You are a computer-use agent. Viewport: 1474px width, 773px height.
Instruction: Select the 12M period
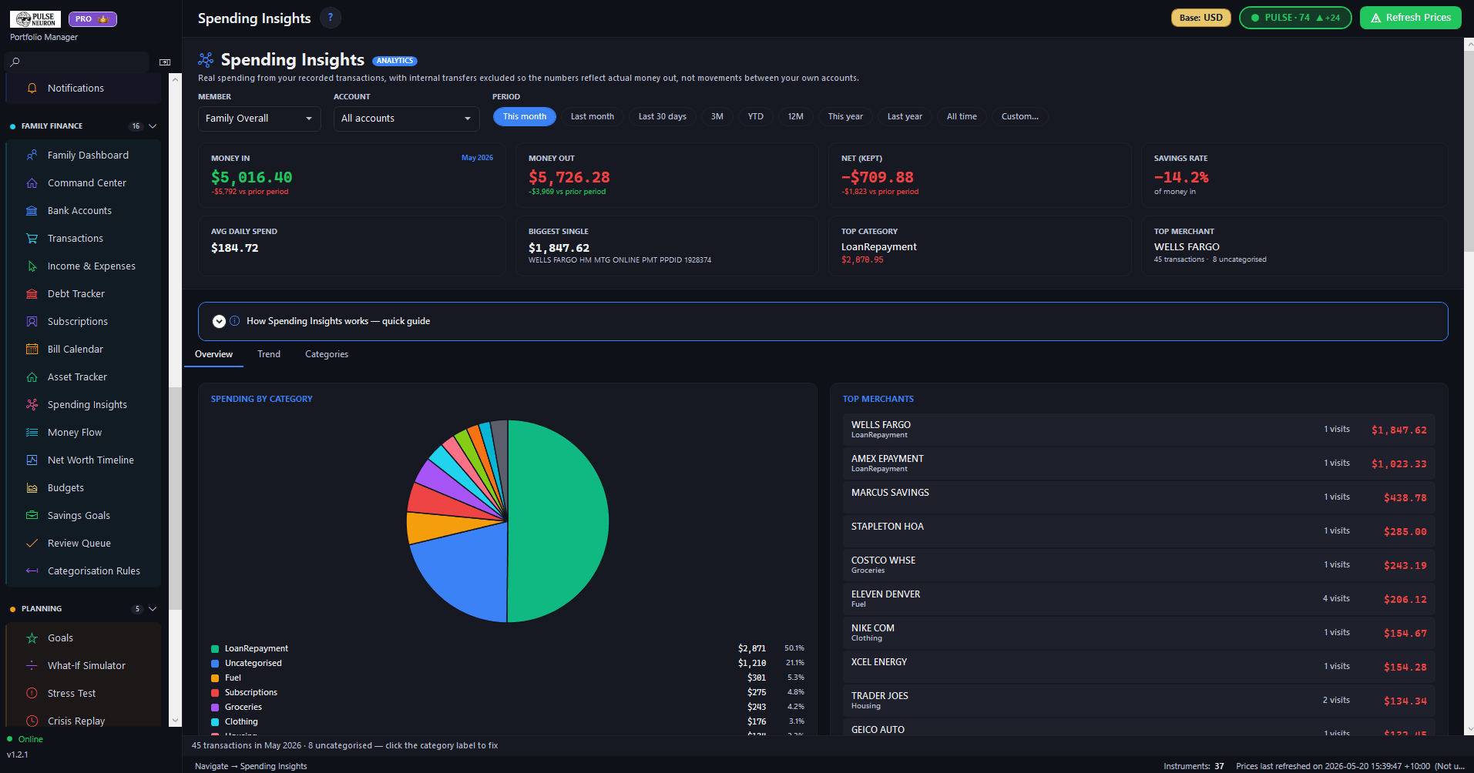(796, 116)
